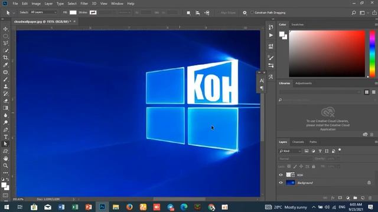This screenshot has height=212, width=378.
Task: Open the Color panel menu
Action: pyautogui.click(x=376, y=25)
